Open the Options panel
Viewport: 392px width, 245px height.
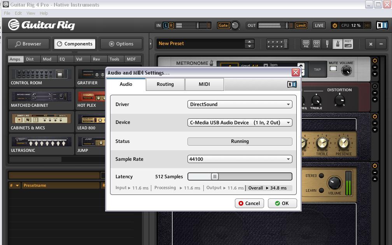tap(121, 44)
